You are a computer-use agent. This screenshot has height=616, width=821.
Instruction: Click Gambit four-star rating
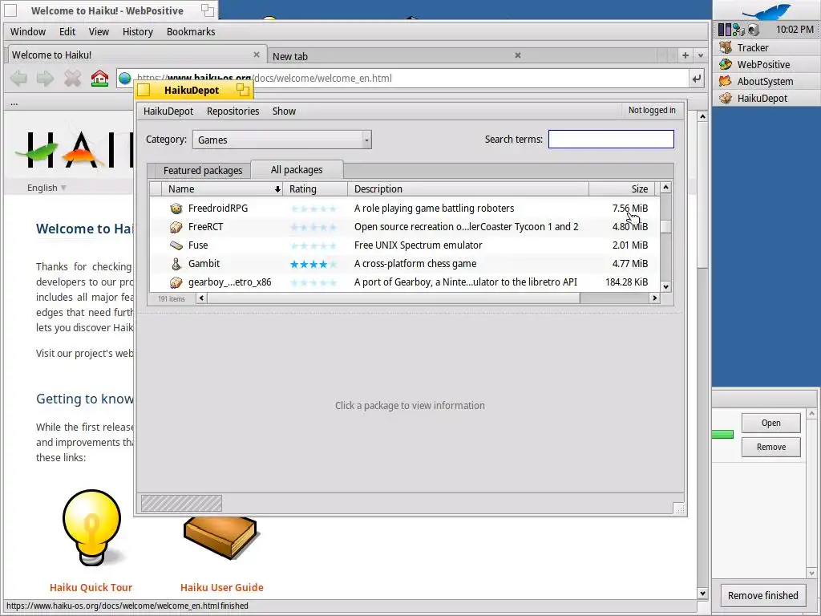313,264
